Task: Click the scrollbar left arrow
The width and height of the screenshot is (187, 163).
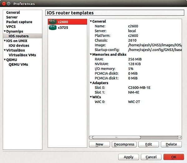Action: click(91, 138)
